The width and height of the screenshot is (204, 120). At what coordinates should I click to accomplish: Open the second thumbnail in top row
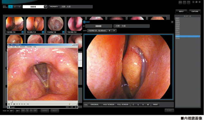click(x=35, y=25)
